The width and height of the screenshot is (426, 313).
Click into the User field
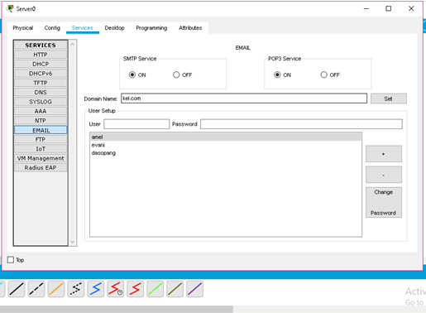(x=136, y=124)
